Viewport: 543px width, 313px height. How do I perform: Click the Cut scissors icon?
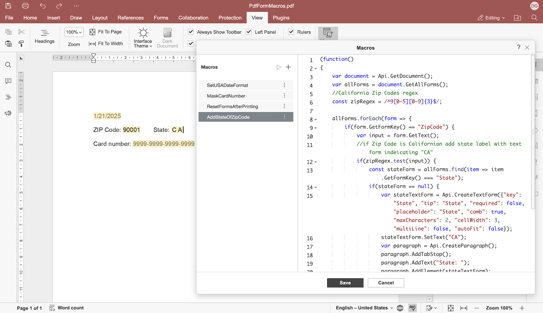point(22,32)
